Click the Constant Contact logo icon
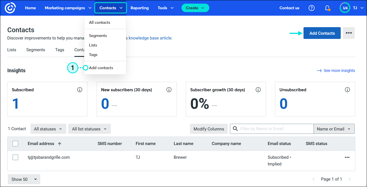Screen dimensions: 367x187 coord(10,8)
